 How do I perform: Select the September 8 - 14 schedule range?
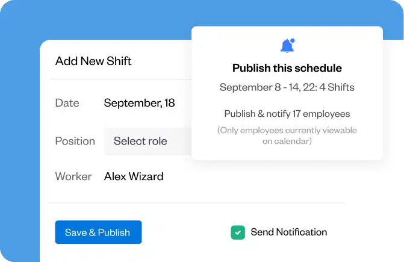click(287, 87)
